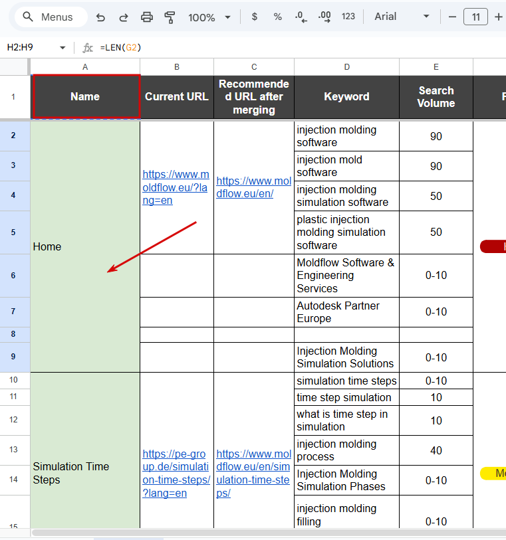Click the fx function icon

point(88,48)
